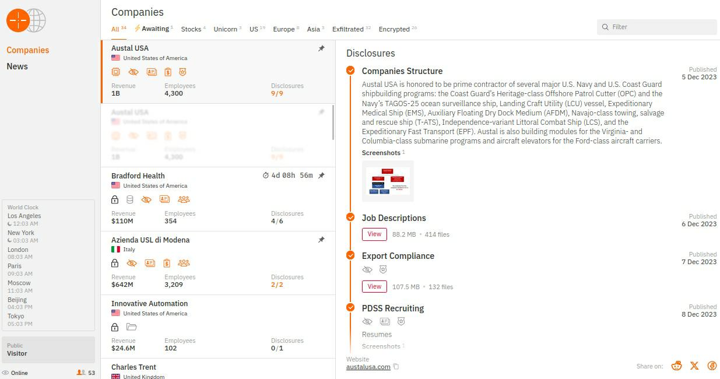Click the lock icon on Bradford Health card
This screenshot has height=379, width=720.
pyautogui.click(x=115, y=199)
